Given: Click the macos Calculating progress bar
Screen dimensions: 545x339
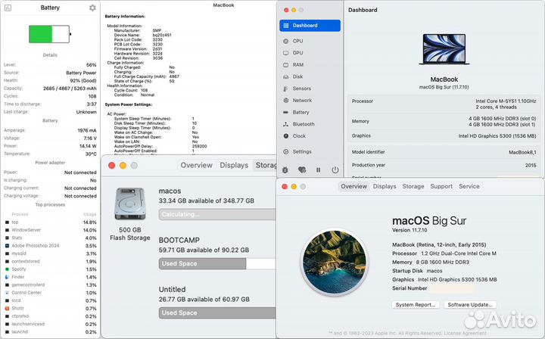Looking at the screenshot, I should tap(217, 214).
